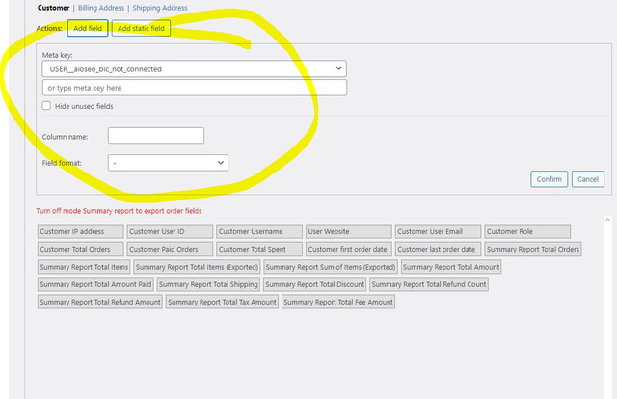Choose Summary Report Total Refund Amount
The width and height of the screenshot is (617, 399).
coord(100,302)
